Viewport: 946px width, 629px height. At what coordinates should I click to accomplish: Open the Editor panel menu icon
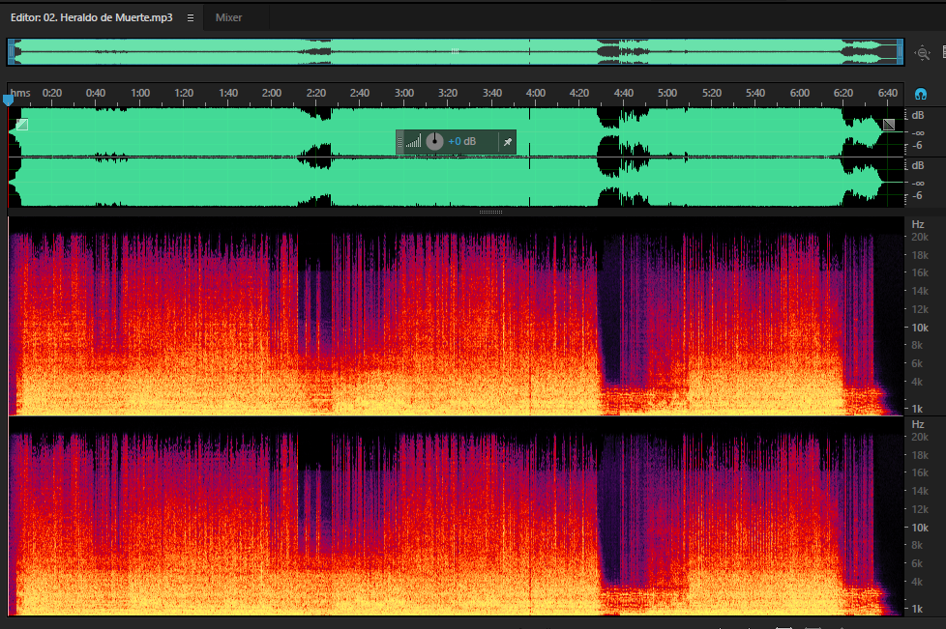(x=191, y=18)
